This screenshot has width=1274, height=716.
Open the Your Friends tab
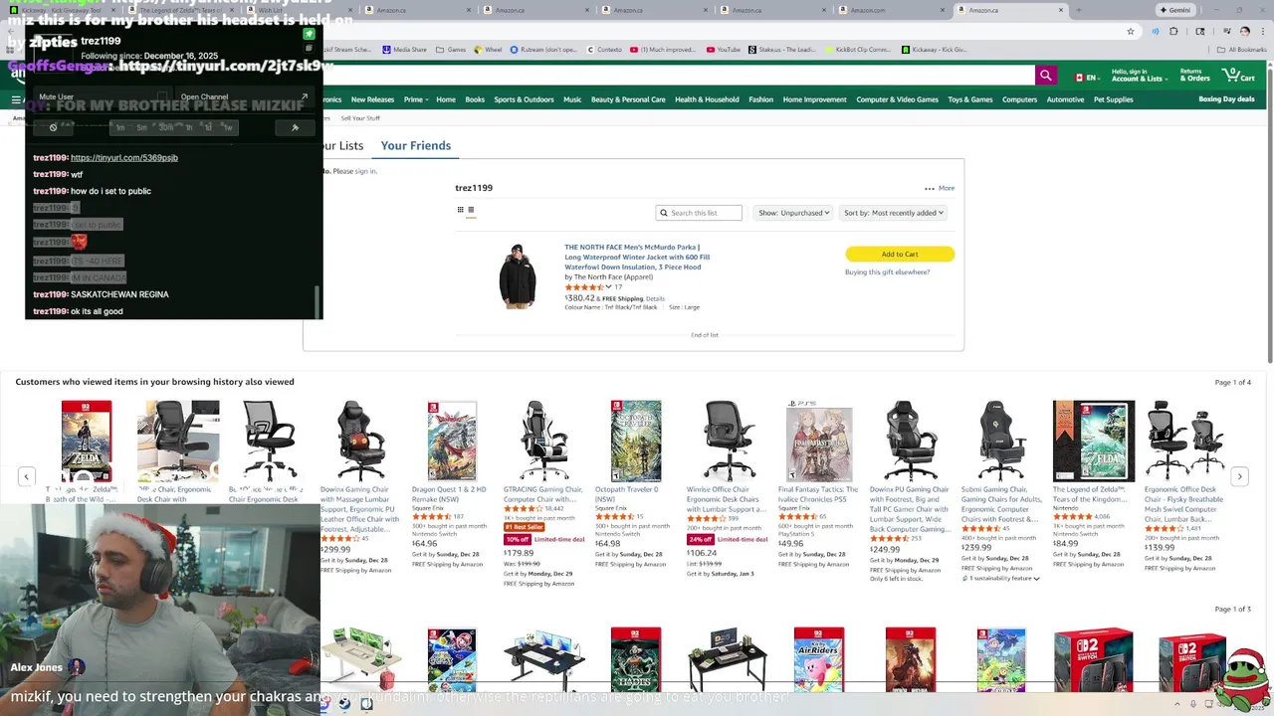(x=416, y=145)
